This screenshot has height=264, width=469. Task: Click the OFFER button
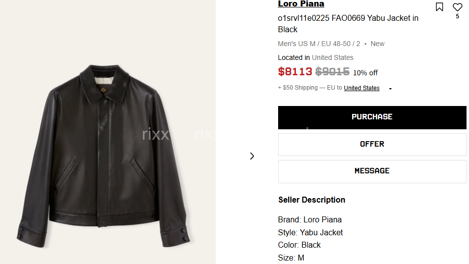(372, 144)
